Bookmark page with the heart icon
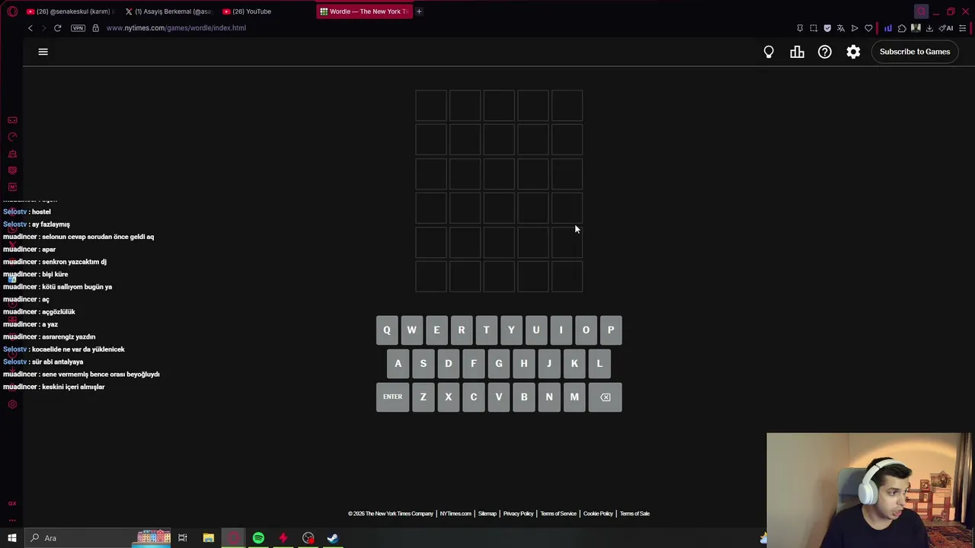975x548 pixels. click(x=868, y=28)
